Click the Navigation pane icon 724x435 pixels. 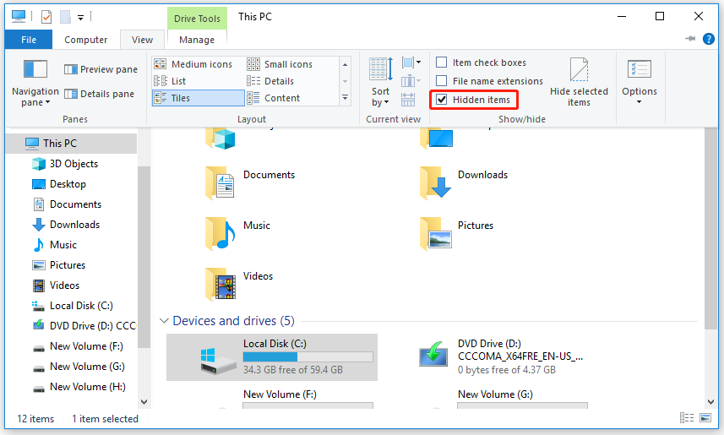(x=35, y=71)
